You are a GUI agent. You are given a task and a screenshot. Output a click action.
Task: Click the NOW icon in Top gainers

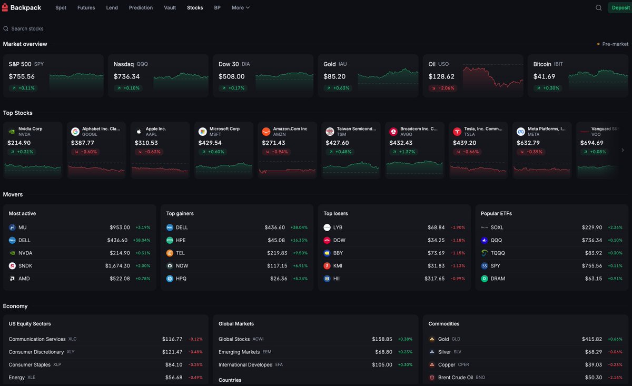(170, 266)
